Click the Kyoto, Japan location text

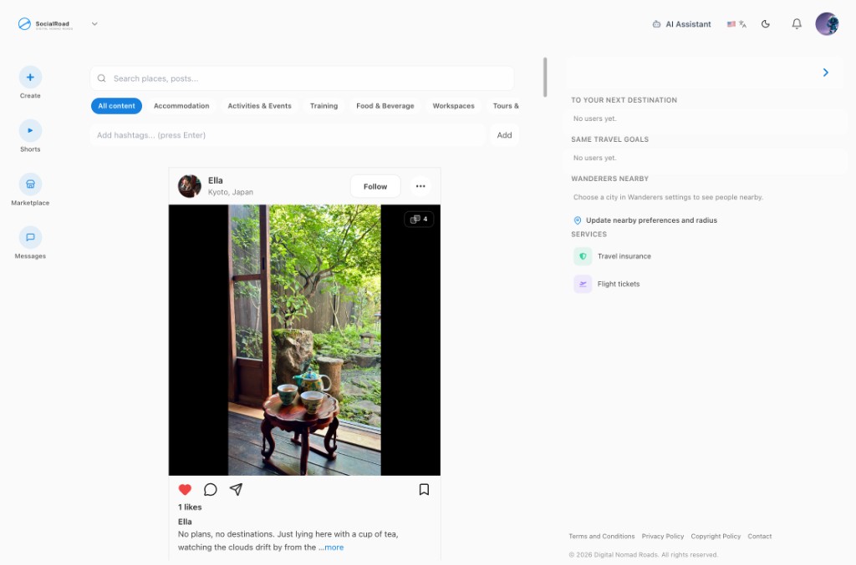click(231, 192)
